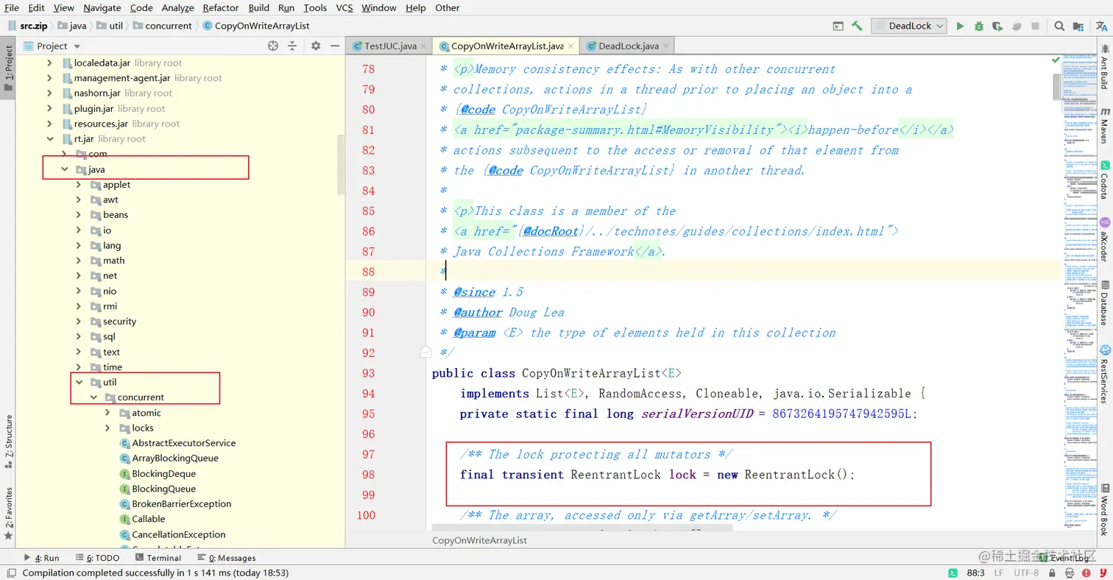Toggle the 2: Favorites tool window
Screen dimensions: 1113x580
[8, 514]
